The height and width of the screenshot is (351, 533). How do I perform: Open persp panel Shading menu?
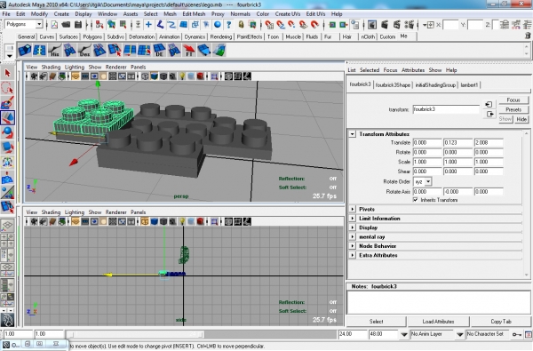coord(51,67)
